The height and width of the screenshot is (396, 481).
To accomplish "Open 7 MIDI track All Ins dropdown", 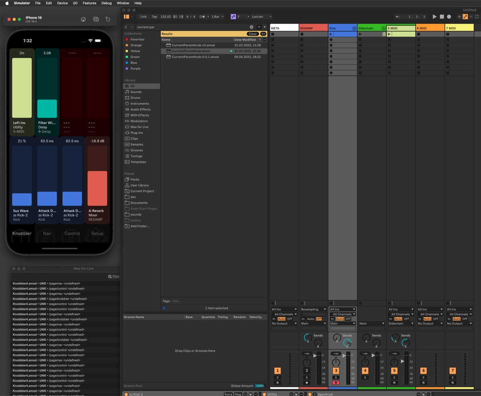I will pyautogui.click(x=459, y=309).
